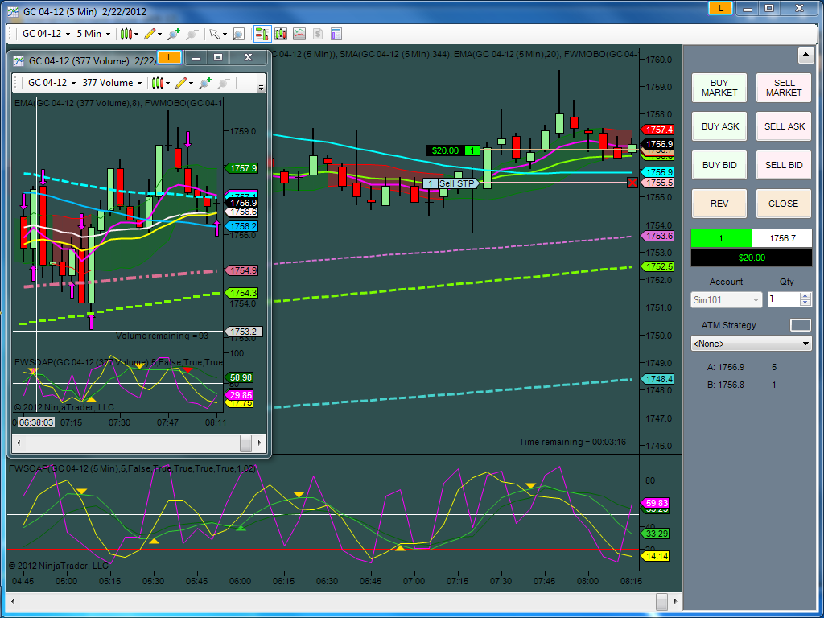Image resolution: width=824 pixels, height=618 pixels.
Task: Click the 1756.7 average price box
Action: pos(782,238)
